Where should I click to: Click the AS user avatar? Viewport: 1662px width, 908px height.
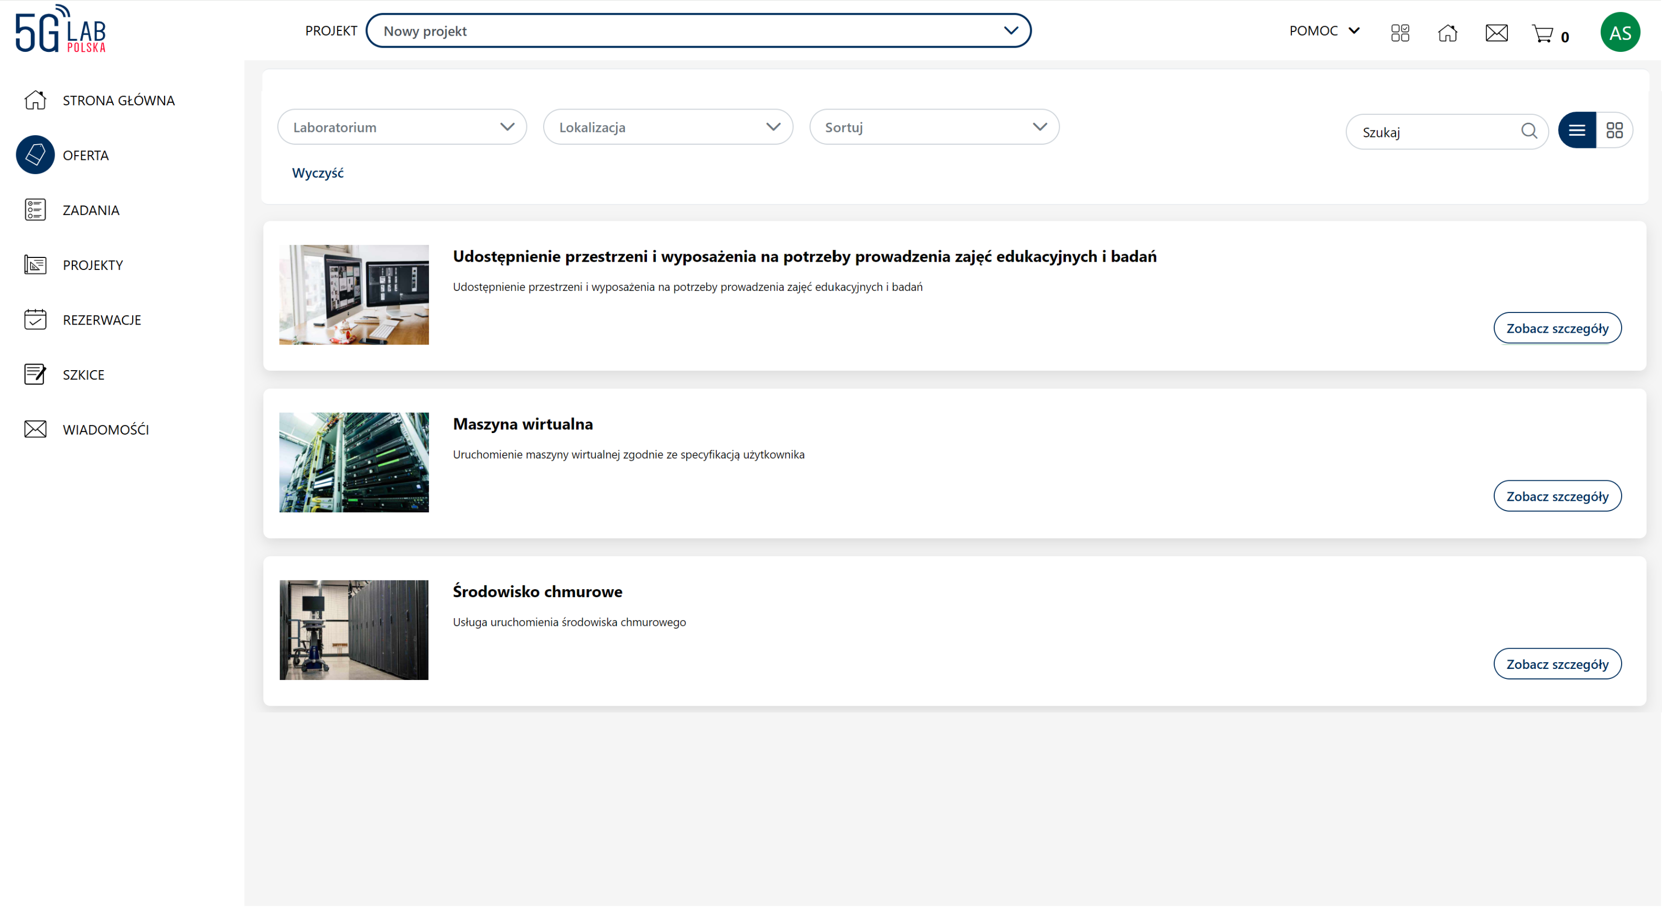click(x=1620, y=33)
